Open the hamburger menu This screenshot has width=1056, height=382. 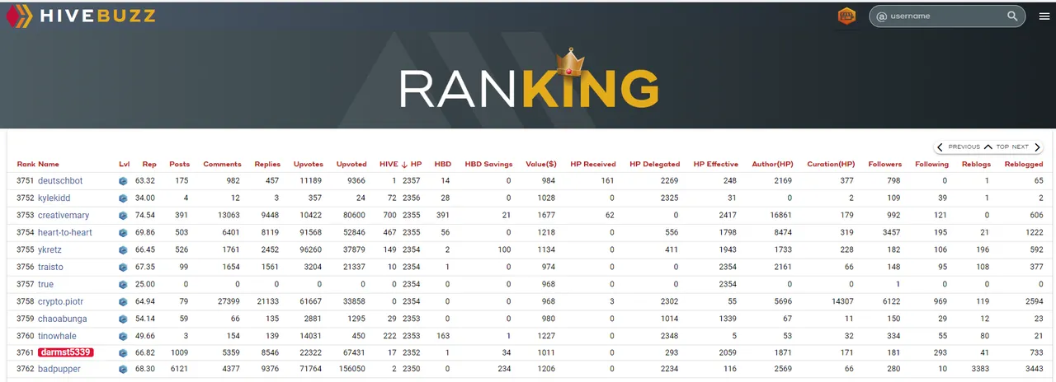point(1044,16)
